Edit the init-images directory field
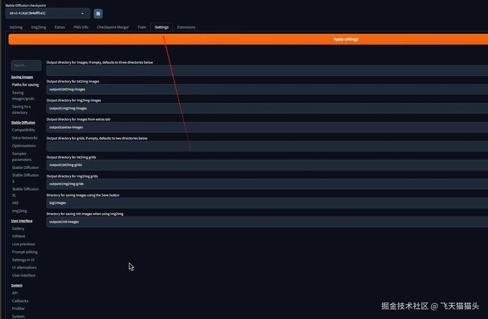Screen dimensions: 488x319 (267, 222)
